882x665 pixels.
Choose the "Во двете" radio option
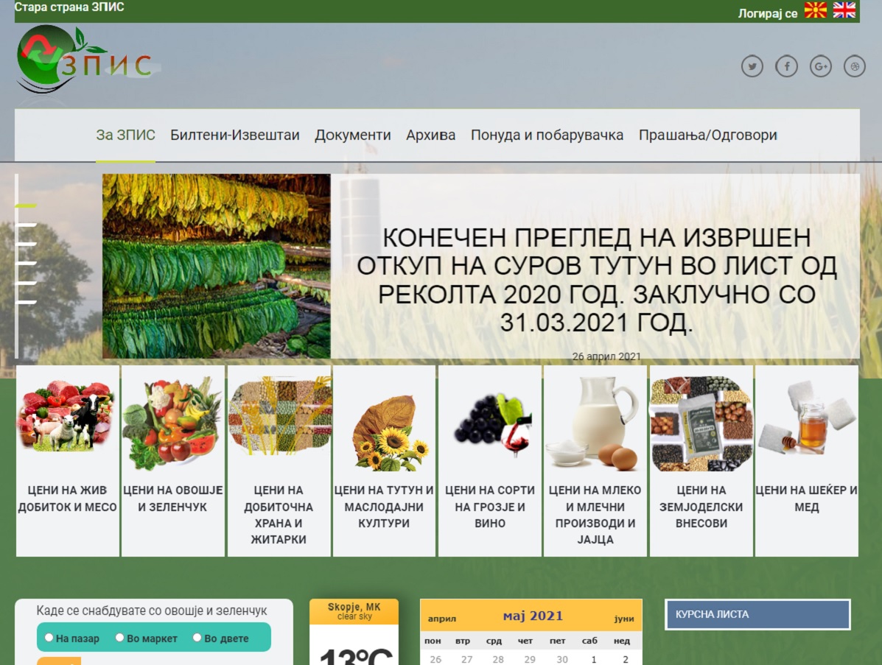pyautogui.click(x=197, y=638)
